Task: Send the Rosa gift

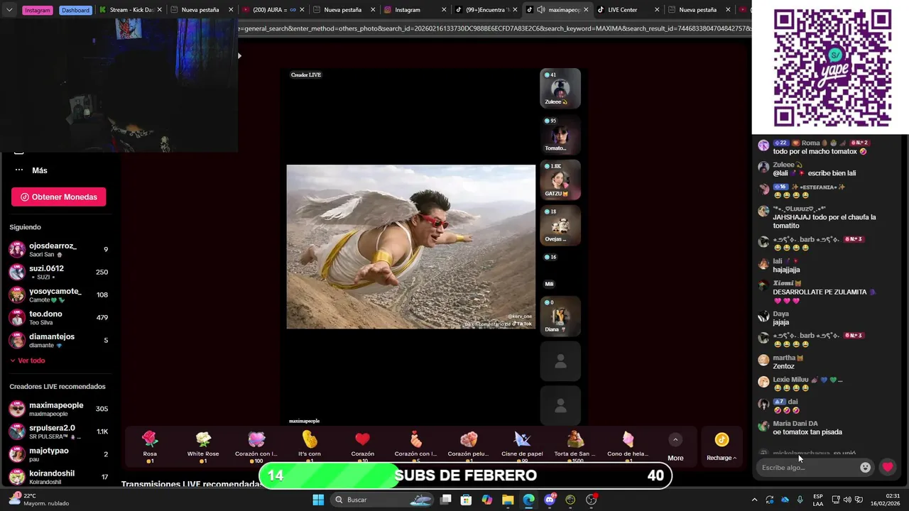Action: point(150,446)
